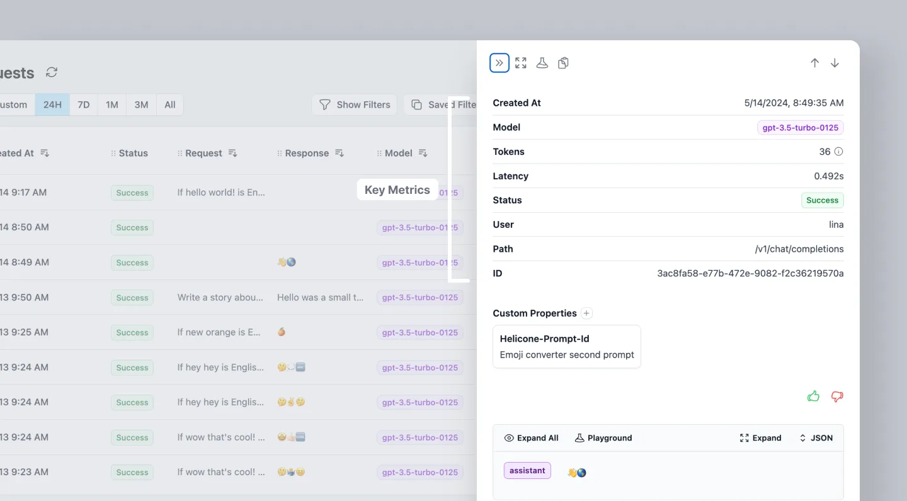Click the model tag in the 9:50 AM row
This screenshot has height=501, width=907.
coord(420,298)
